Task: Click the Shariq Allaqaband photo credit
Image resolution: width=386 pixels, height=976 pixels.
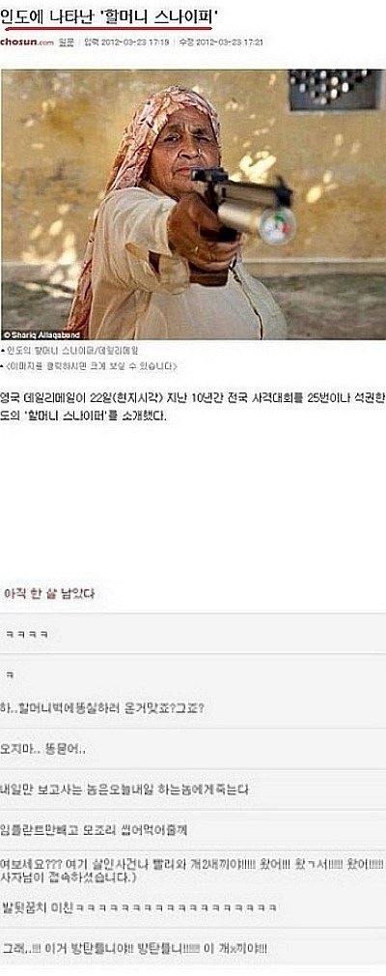Action: tap(33, 334)
